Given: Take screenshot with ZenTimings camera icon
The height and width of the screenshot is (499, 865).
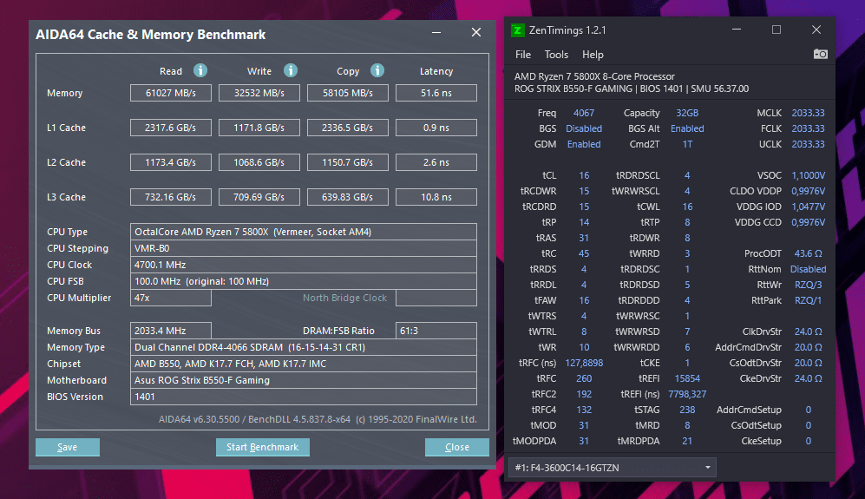Looking at the screenshot, I should 820,54.
